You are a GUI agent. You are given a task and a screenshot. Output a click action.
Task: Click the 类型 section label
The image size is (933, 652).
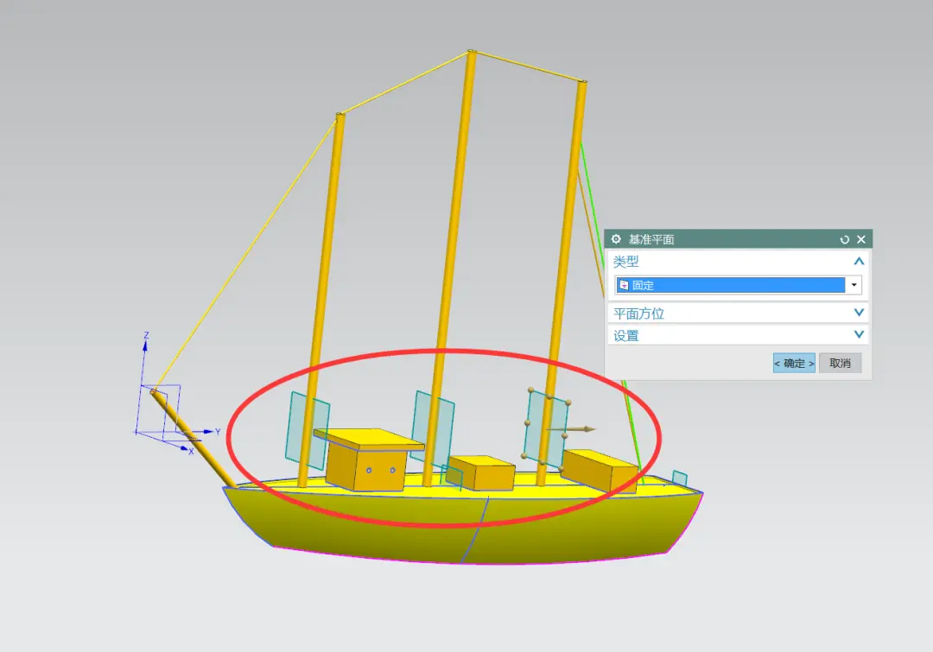pos(626,261)
